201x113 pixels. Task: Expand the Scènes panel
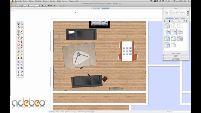176,56
